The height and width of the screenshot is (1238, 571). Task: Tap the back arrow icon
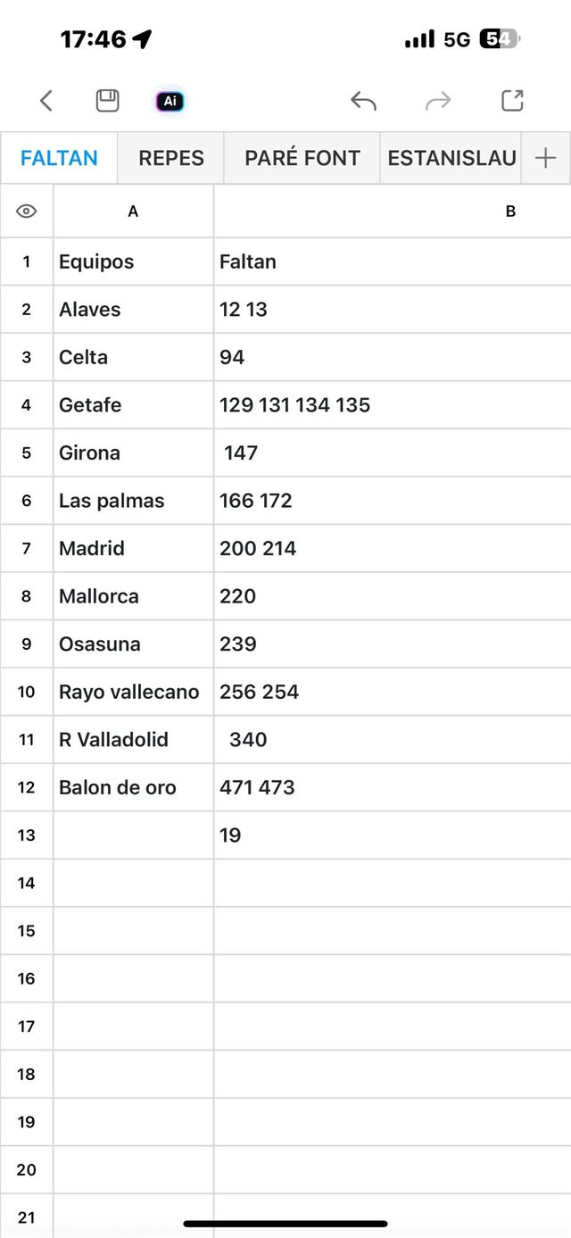point(46,101)
